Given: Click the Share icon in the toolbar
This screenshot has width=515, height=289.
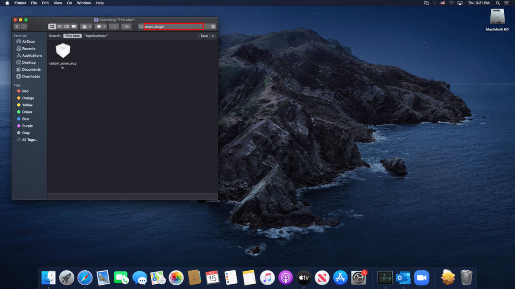Looking at the screenshot, I should click(114, 26).
